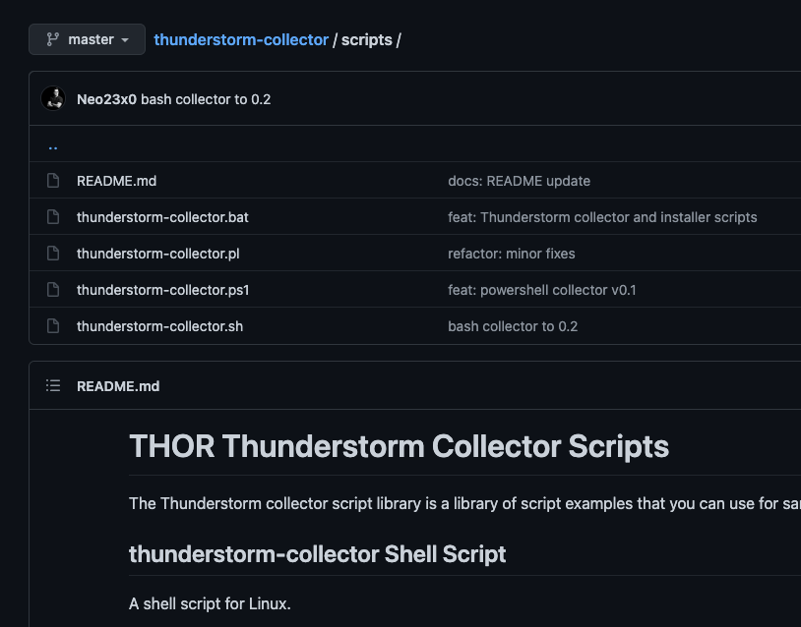The height and width of the screenshot is (627, 801).
Task: Click the file icon beside thunderstorm-collector.sh
Action: 53,326
